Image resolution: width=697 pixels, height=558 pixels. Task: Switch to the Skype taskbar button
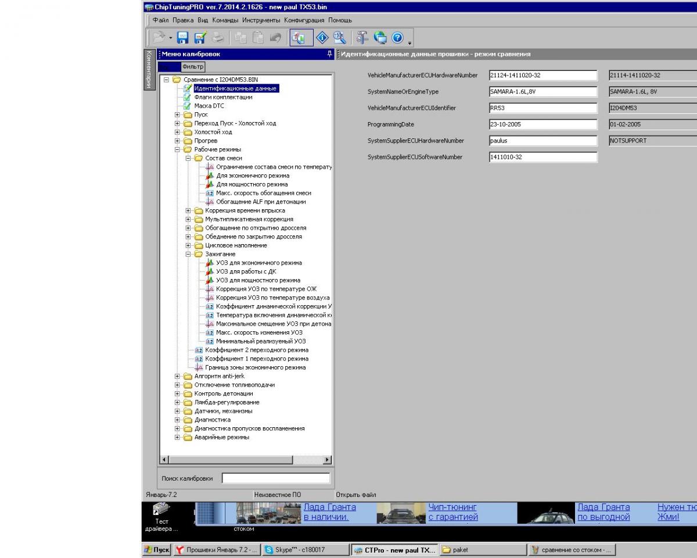pos(304,550)
